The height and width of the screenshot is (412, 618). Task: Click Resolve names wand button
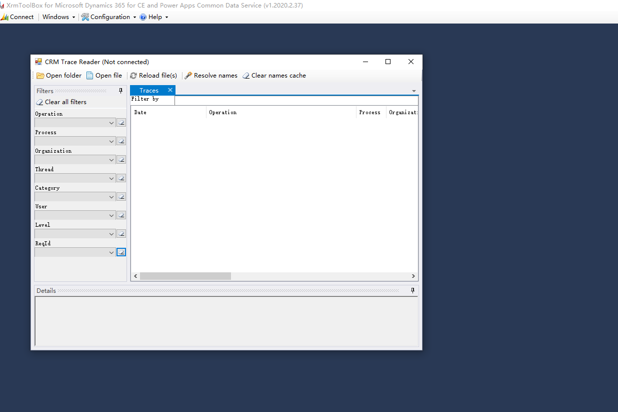click(211, 76)
